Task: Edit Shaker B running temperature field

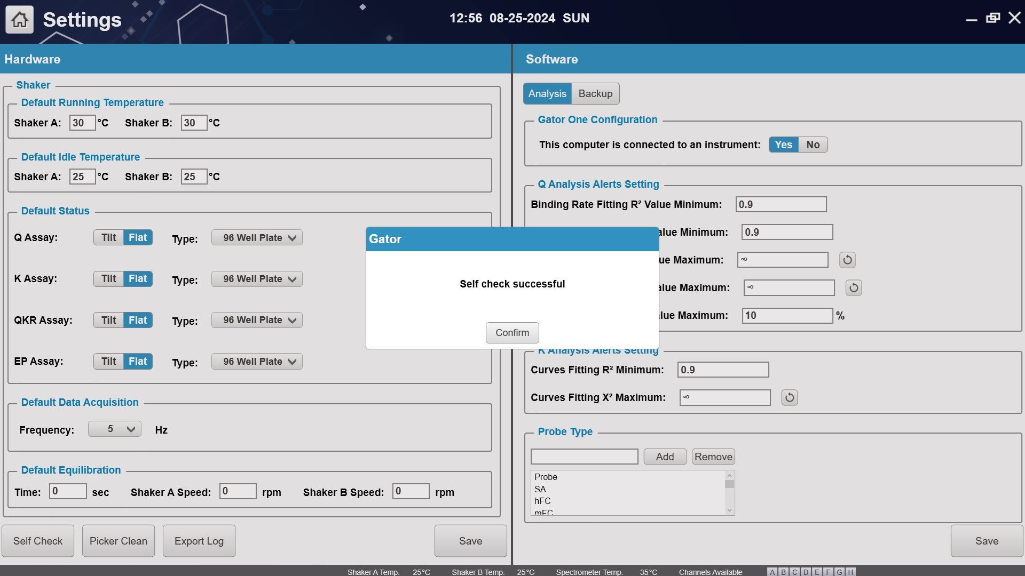Action: click(x=194, y=123)
